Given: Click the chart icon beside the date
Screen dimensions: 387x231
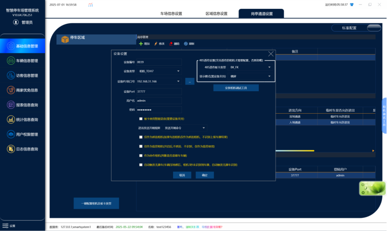Looking at the screenshot, I should click(x=90, y=5).
